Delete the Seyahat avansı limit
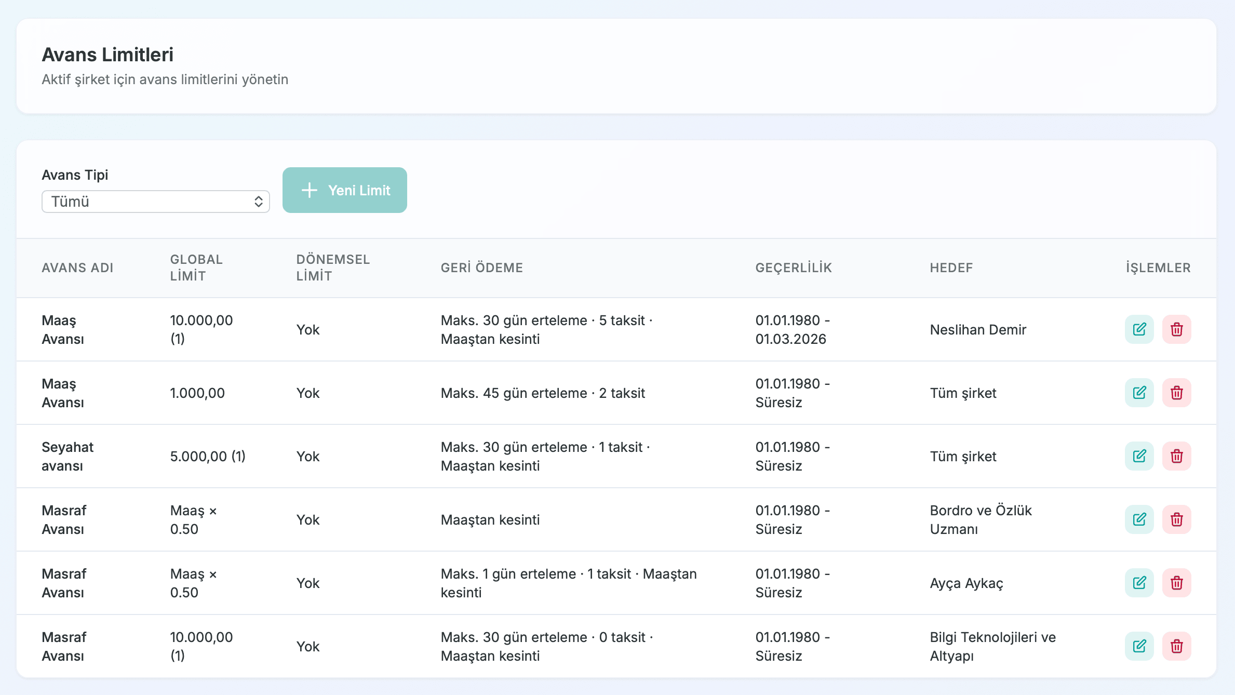The image size is (1235, 695). pos(1176,456)
